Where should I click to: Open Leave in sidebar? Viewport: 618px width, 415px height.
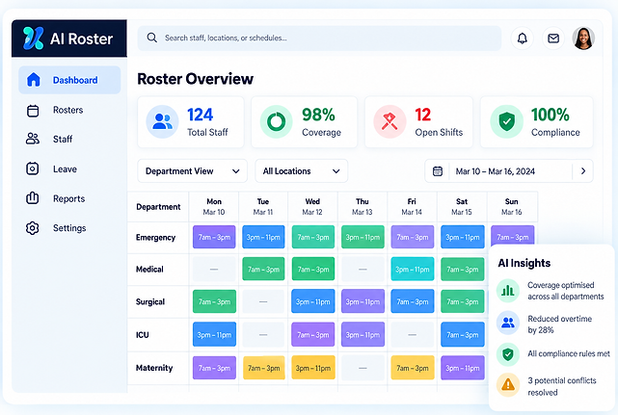(69, 169)
